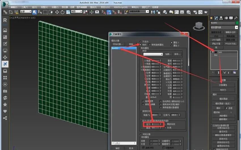Collapse the 对象 rollout header

[x=224, y=80]
